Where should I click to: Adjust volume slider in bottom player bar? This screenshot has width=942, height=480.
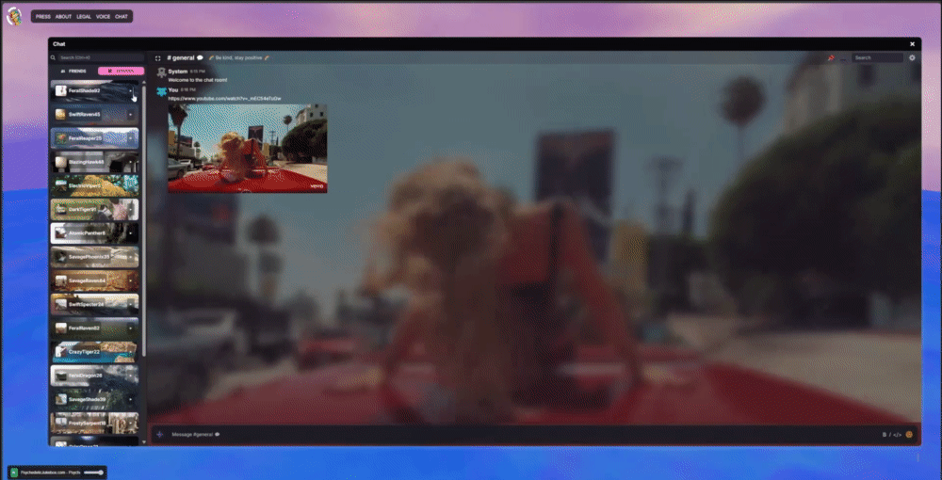click(x=93, y=472)
